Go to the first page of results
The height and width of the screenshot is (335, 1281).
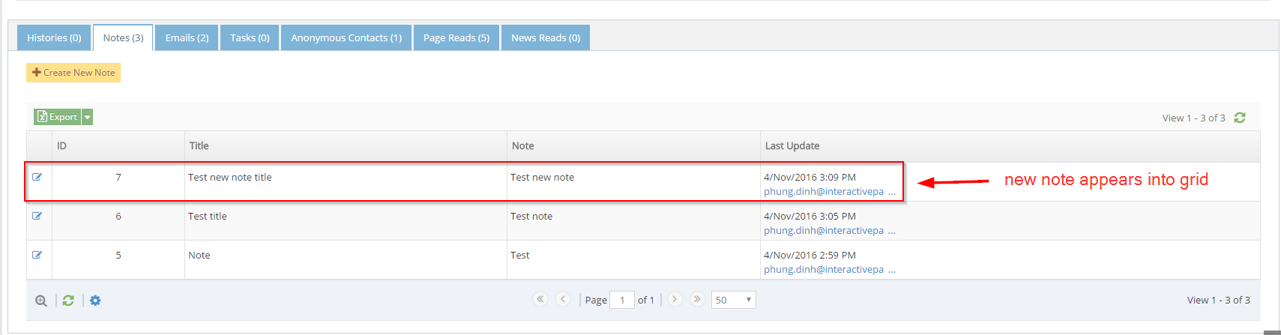point(540,299)
